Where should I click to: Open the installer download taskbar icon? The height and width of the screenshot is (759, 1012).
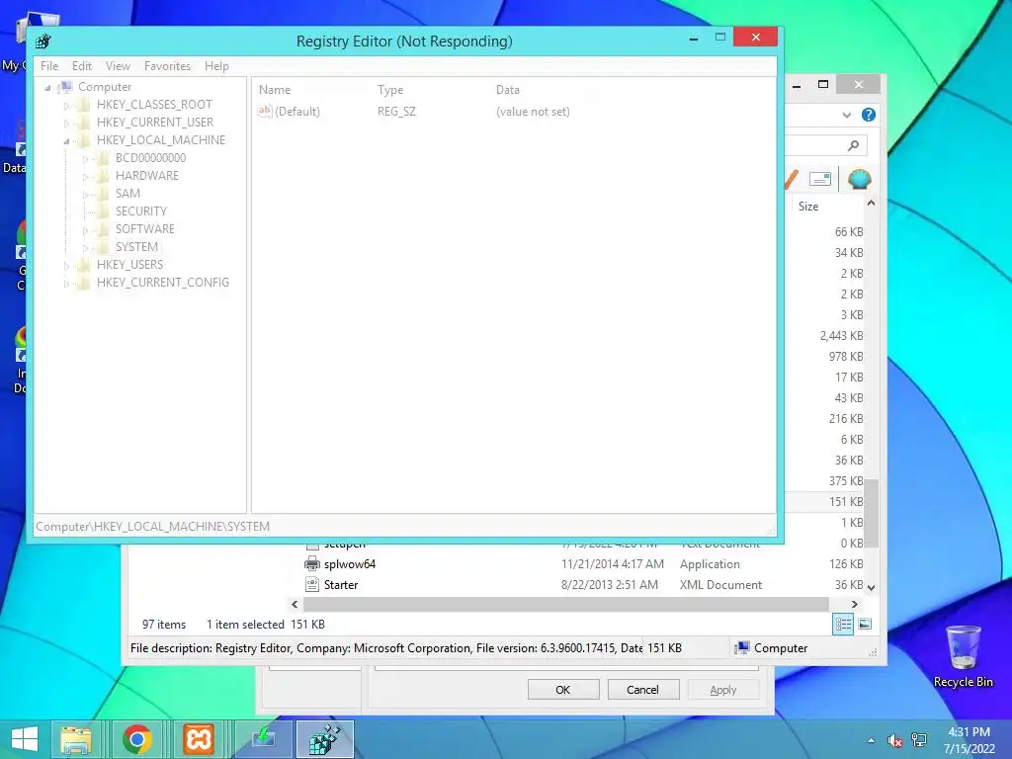coord(263,739)
